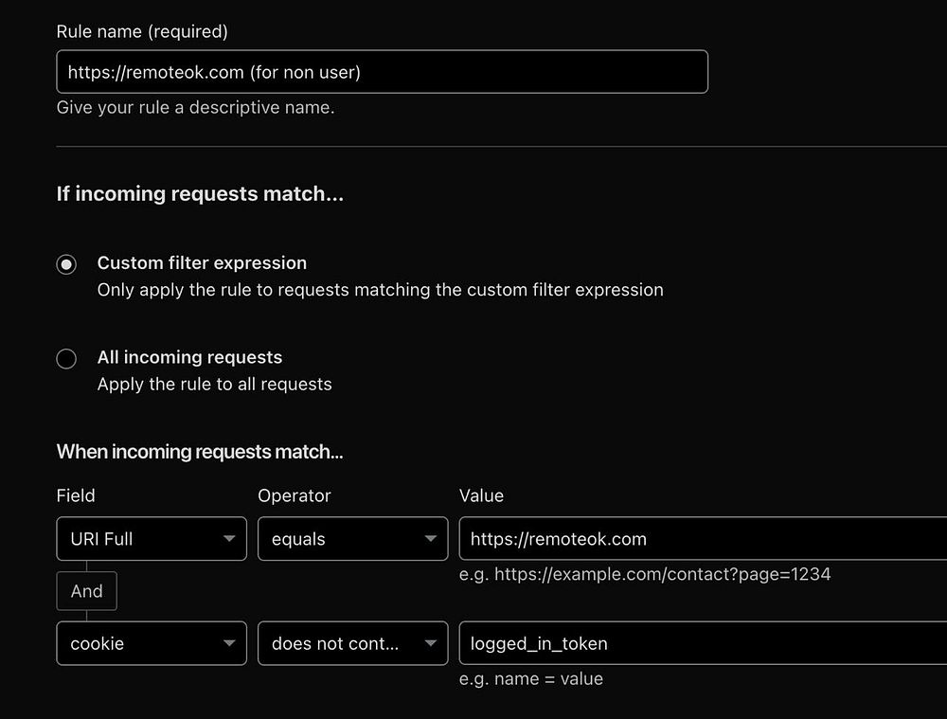Select the All incoming requests radio button
The width and height of the screenshot is (947, 719).
tap(66, 359)
